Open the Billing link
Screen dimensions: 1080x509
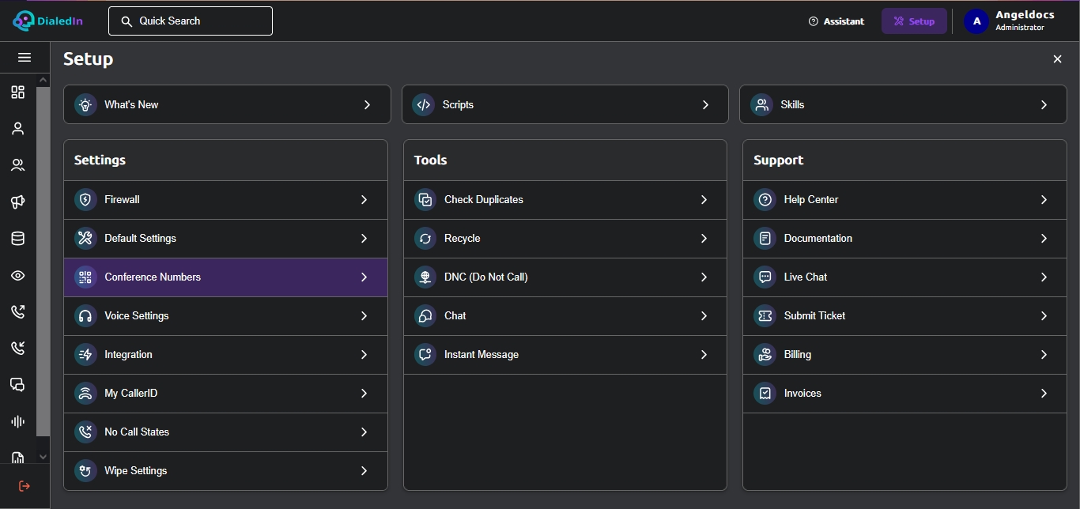point(904,355)
